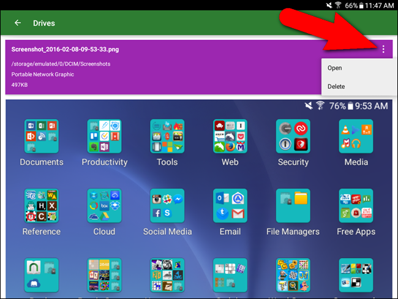Screen dimensions: 398x299
Task: Open the Social Media folder
Action: point(167,206)
